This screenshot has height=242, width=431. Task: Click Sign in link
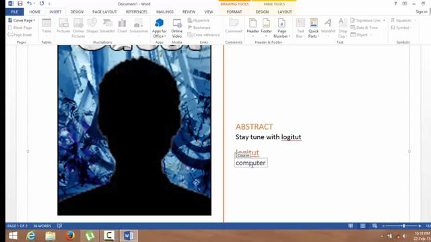click(x=421, y=12)
